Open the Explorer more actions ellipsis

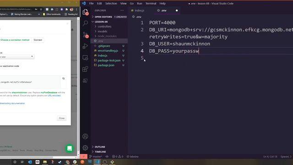pos(122,11)
